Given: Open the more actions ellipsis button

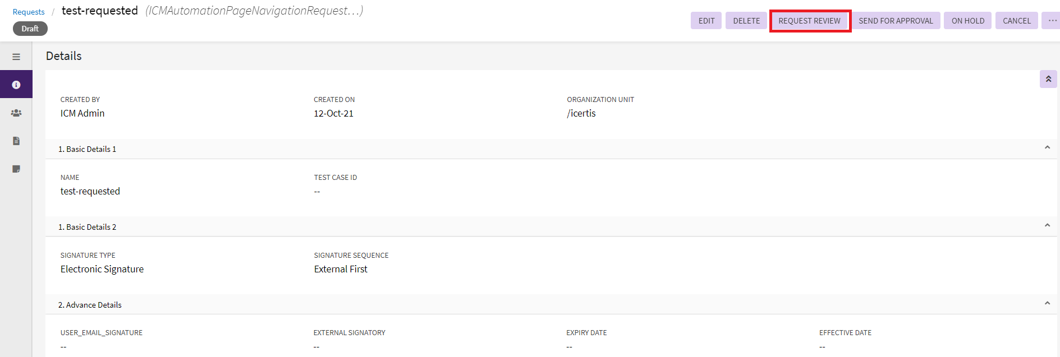Looking at the screenshot, I should (1052, 21).
